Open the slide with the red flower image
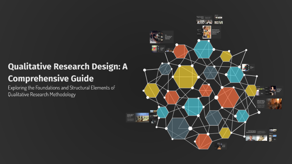The image size is (292, 164). tap(158, 49)
